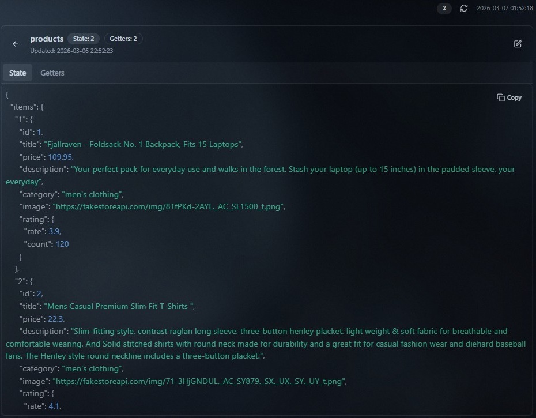The image size is (536, 418).
Task: Click the count badge beside the refresh icon
Action: (x=444, y=8)
